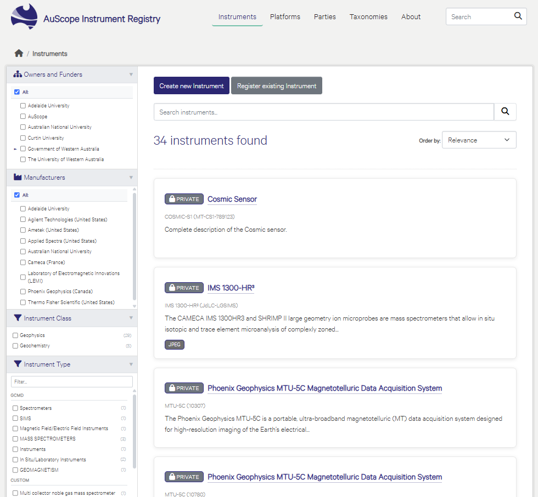Collapse the Instrument Class panel arrow
The height and width of the screenshot is (497, 538).
click(131, 318)
